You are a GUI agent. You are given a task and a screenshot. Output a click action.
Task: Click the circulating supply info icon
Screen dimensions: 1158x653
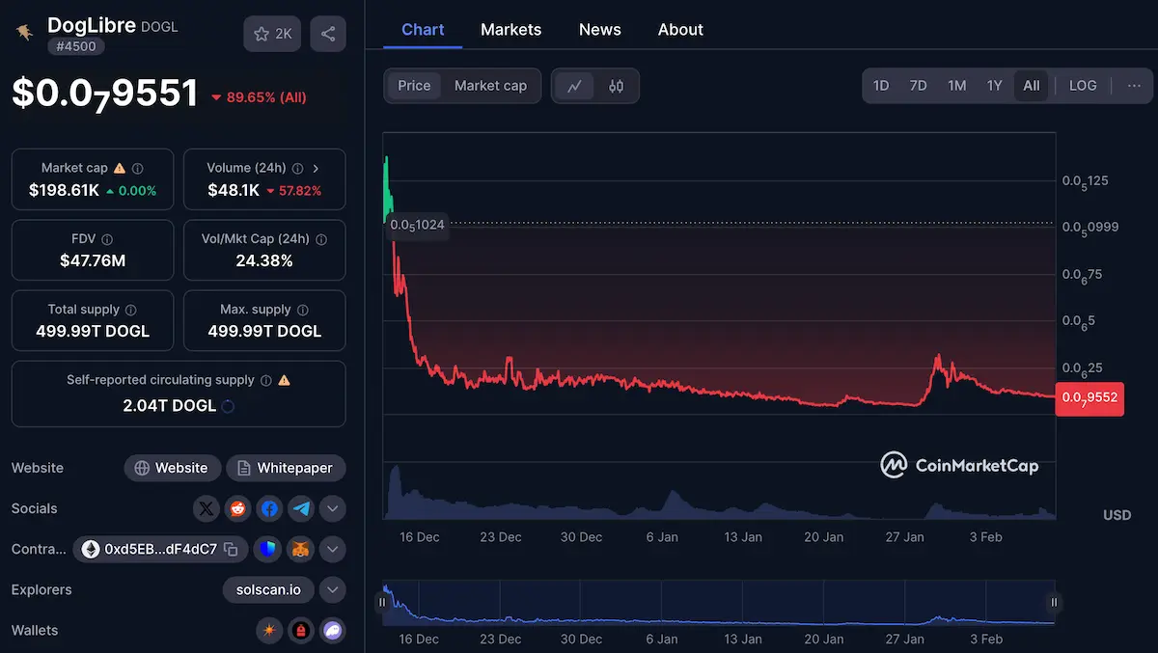coord(266,380)
